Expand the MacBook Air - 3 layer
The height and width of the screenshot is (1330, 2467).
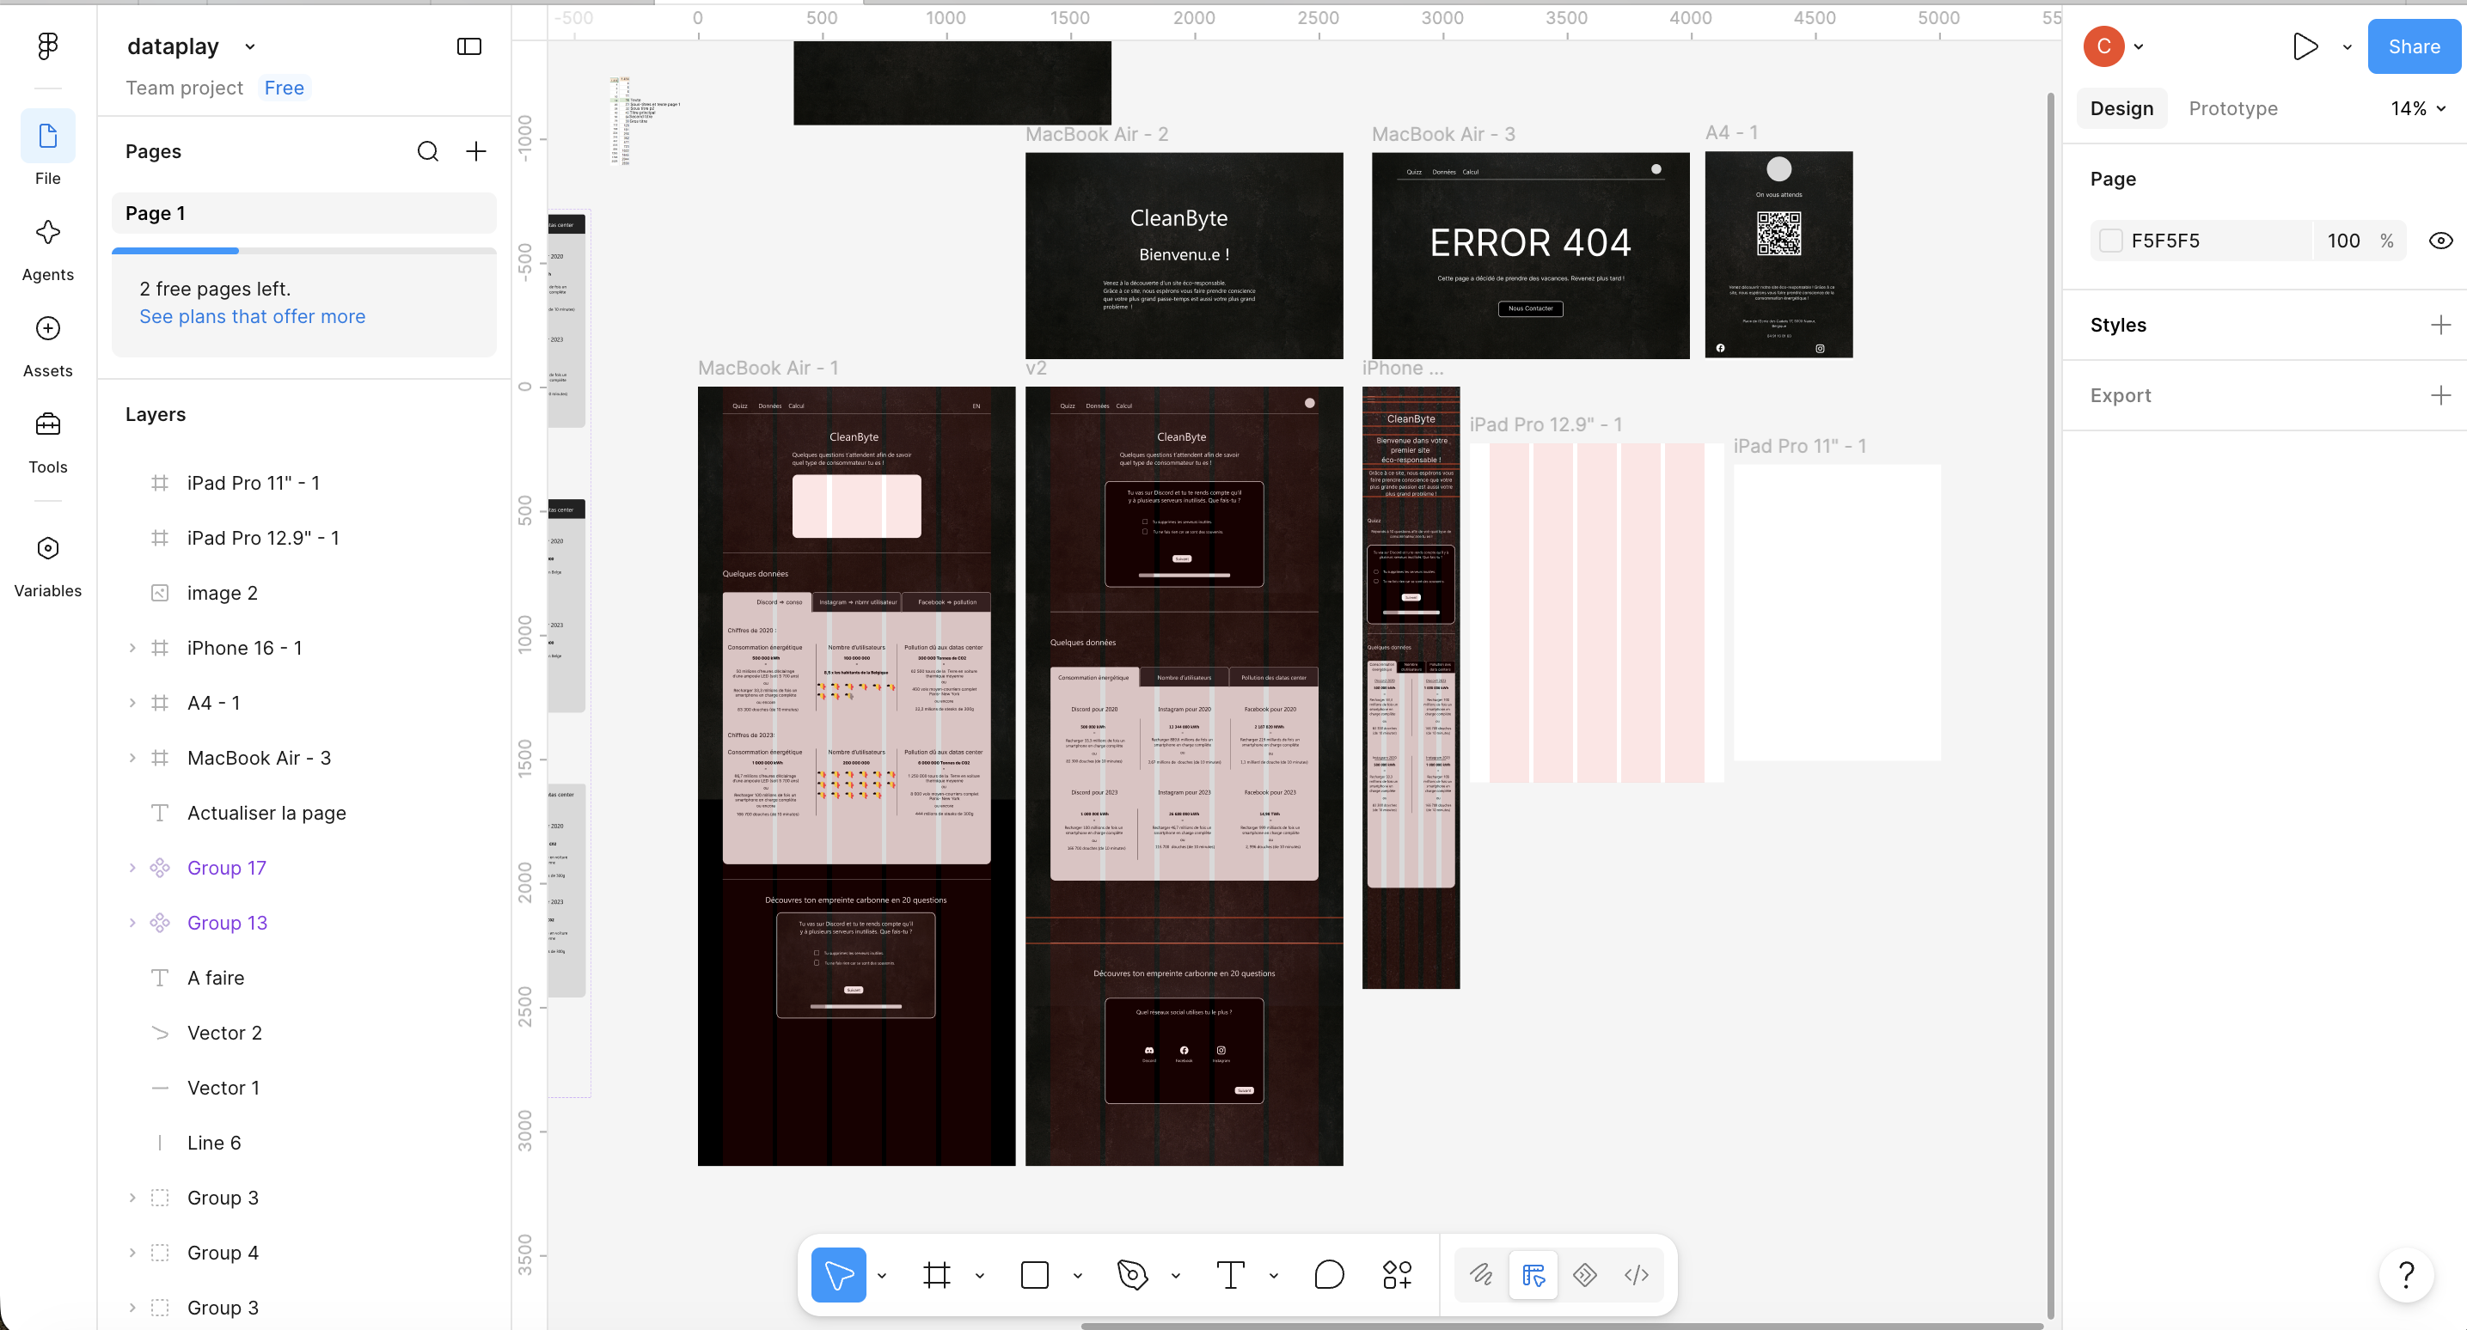[x=132, y=759]
